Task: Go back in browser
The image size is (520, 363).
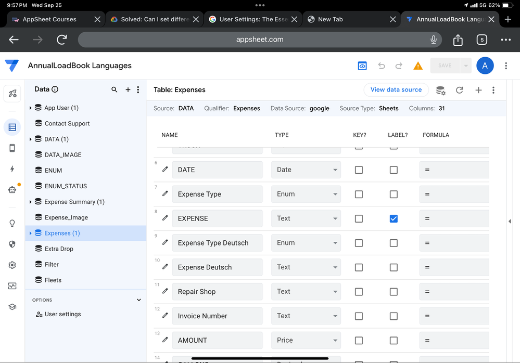Action: (x=14, y=40)
